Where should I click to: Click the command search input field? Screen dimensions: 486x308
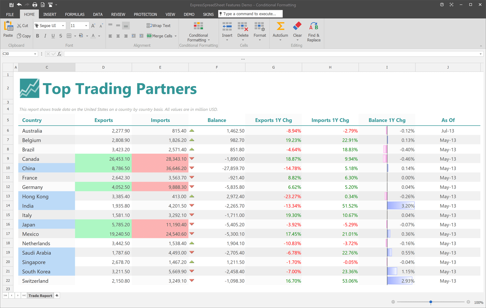click(x=250, y=14)
